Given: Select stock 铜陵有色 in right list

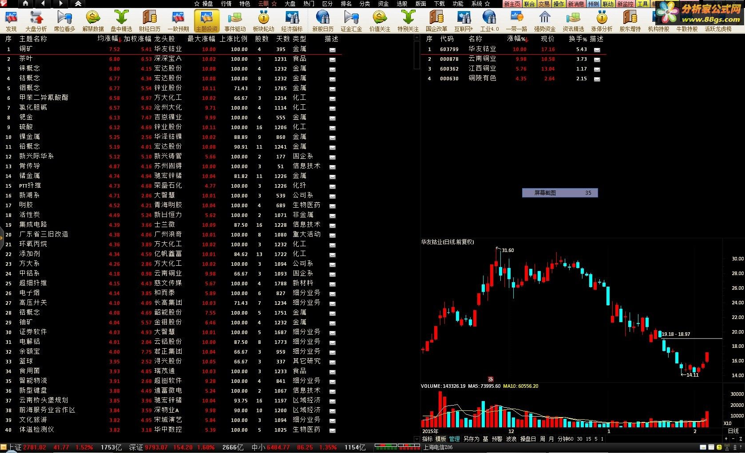Looking at the screenshot, I should pyautogui.click(x=514, y=79).
